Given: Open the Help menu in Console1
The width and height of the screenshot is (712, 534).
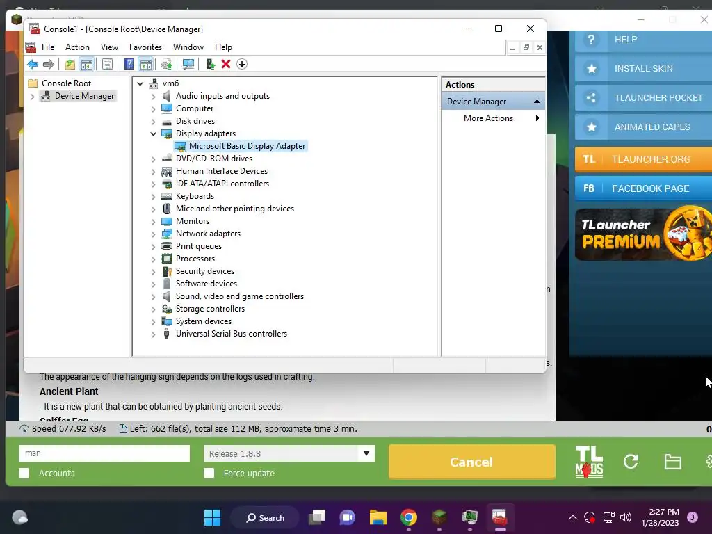Looking at the screenshot, I should point(223,47).
